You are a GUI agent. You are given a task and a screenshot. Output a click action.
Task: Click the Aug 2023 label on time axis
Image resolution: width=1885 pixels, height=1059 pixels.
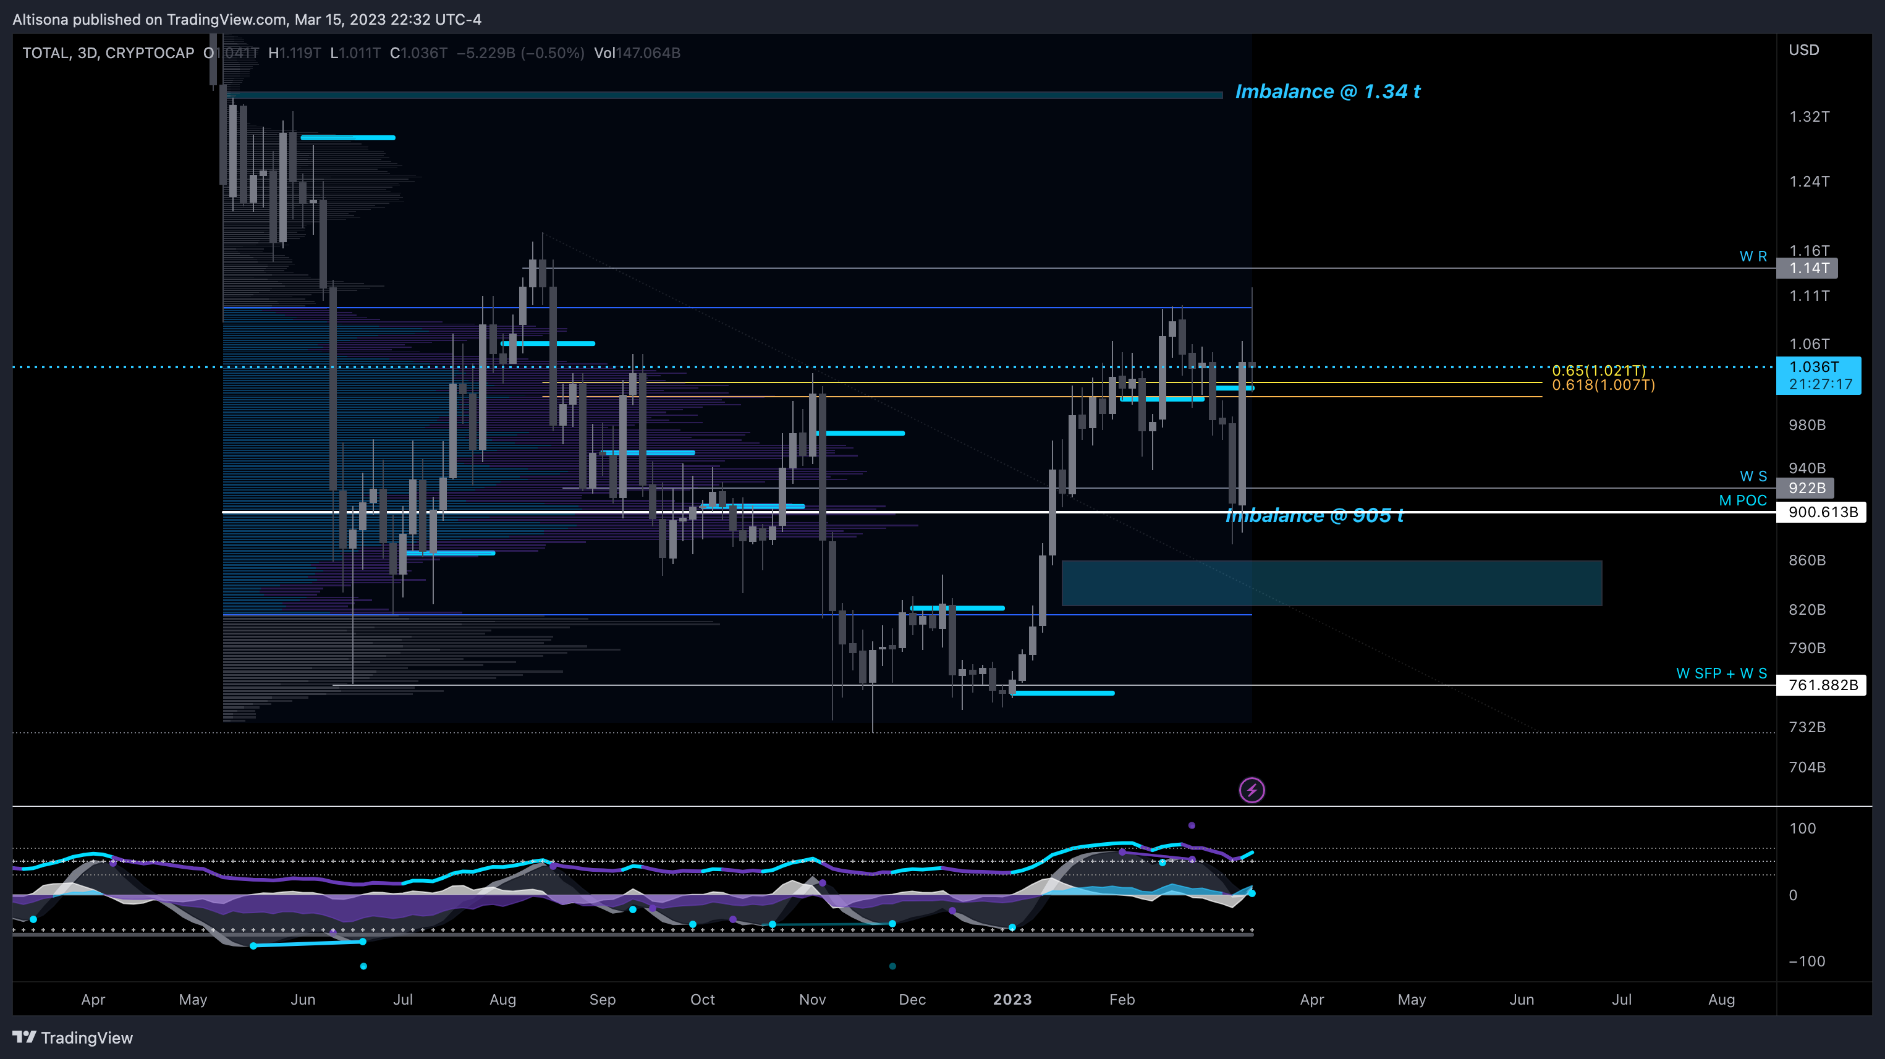point(1721,1000)
